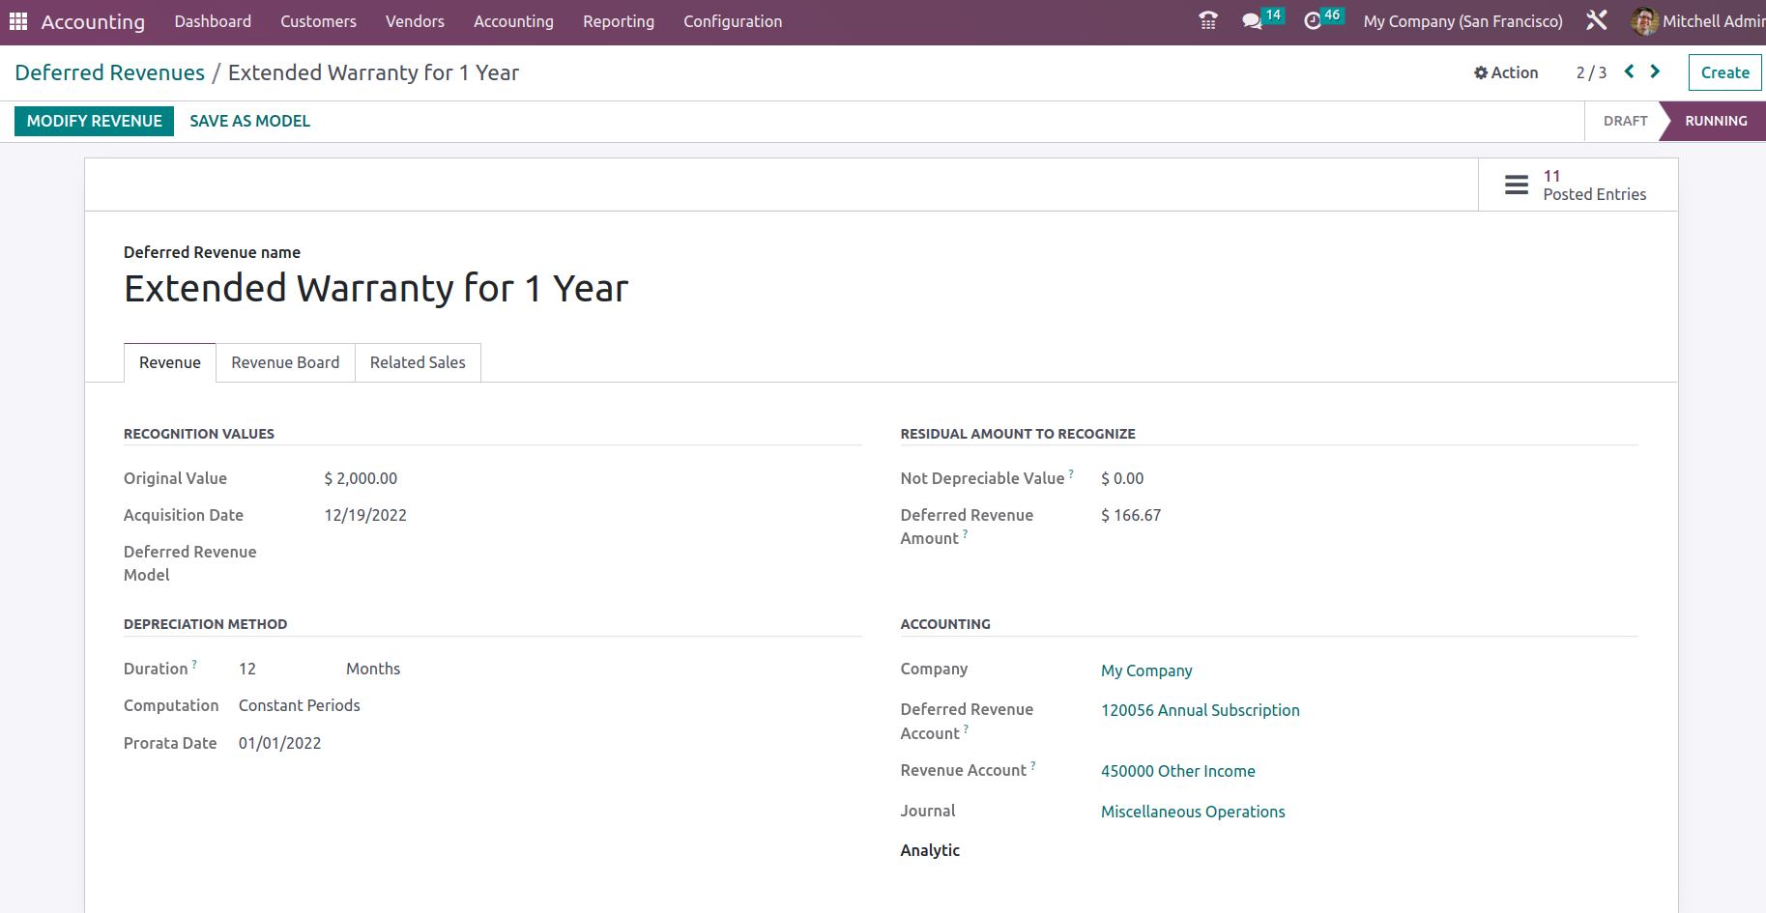Click the conversations badge showing 14

1273,14
